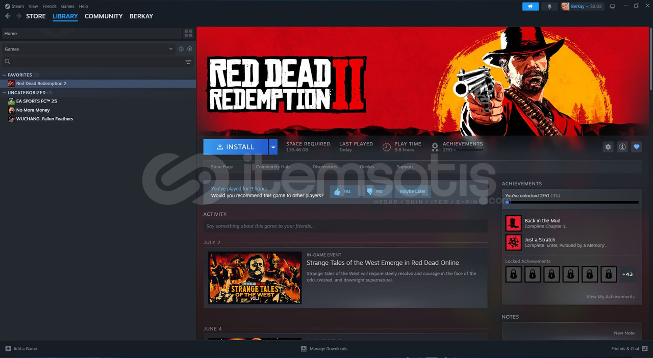Go back with the left arrow

[8, 16]
